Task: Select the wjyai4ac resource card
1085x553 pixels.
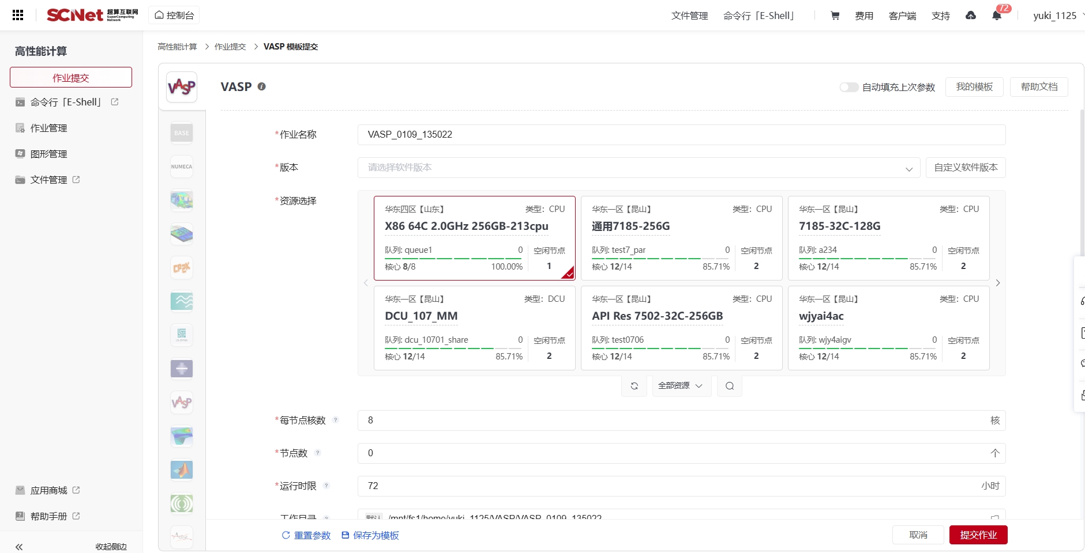Action: point(888,328)
